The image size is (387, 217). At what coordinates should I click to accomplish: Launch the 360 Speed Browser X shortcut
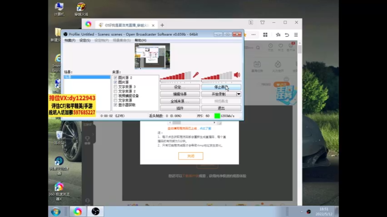pyautogui.click(x=59, y=191)
